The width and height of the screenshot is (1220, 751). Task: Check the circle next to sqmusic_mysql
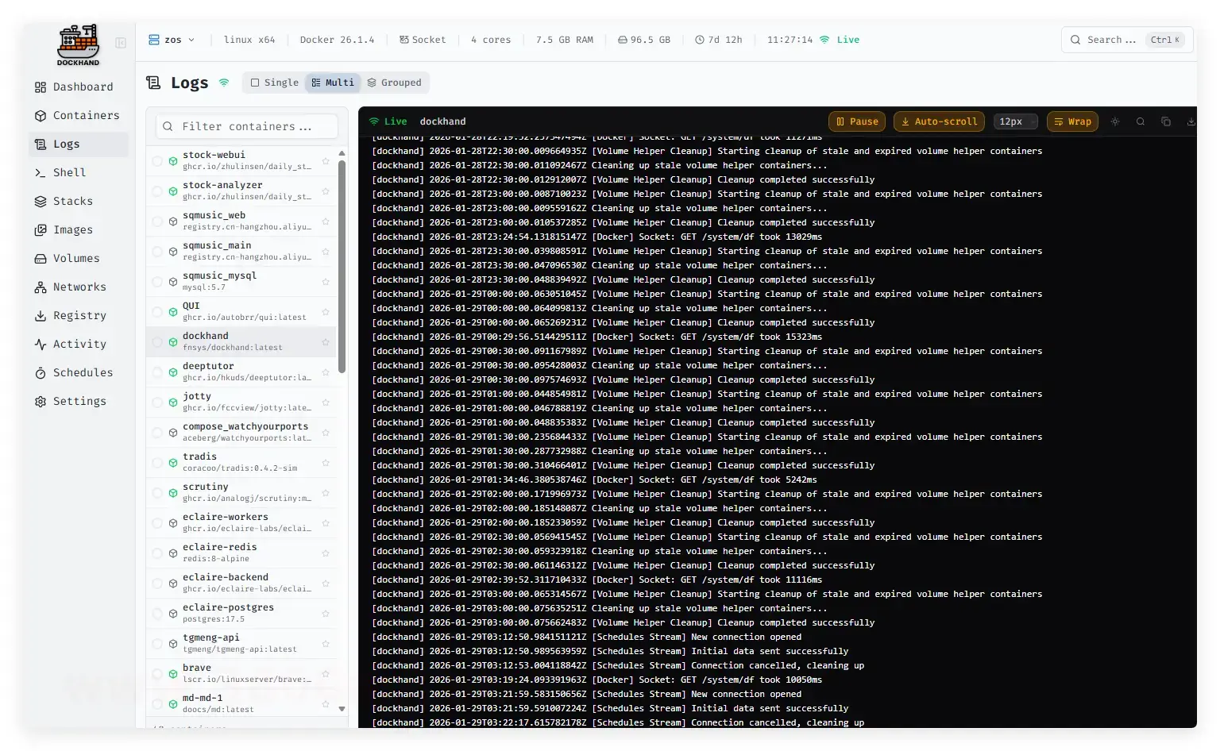coord(157,282)
